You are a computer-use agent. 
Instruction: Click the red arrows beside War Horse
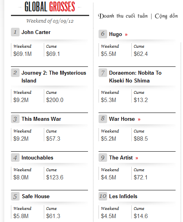point(139,119)
